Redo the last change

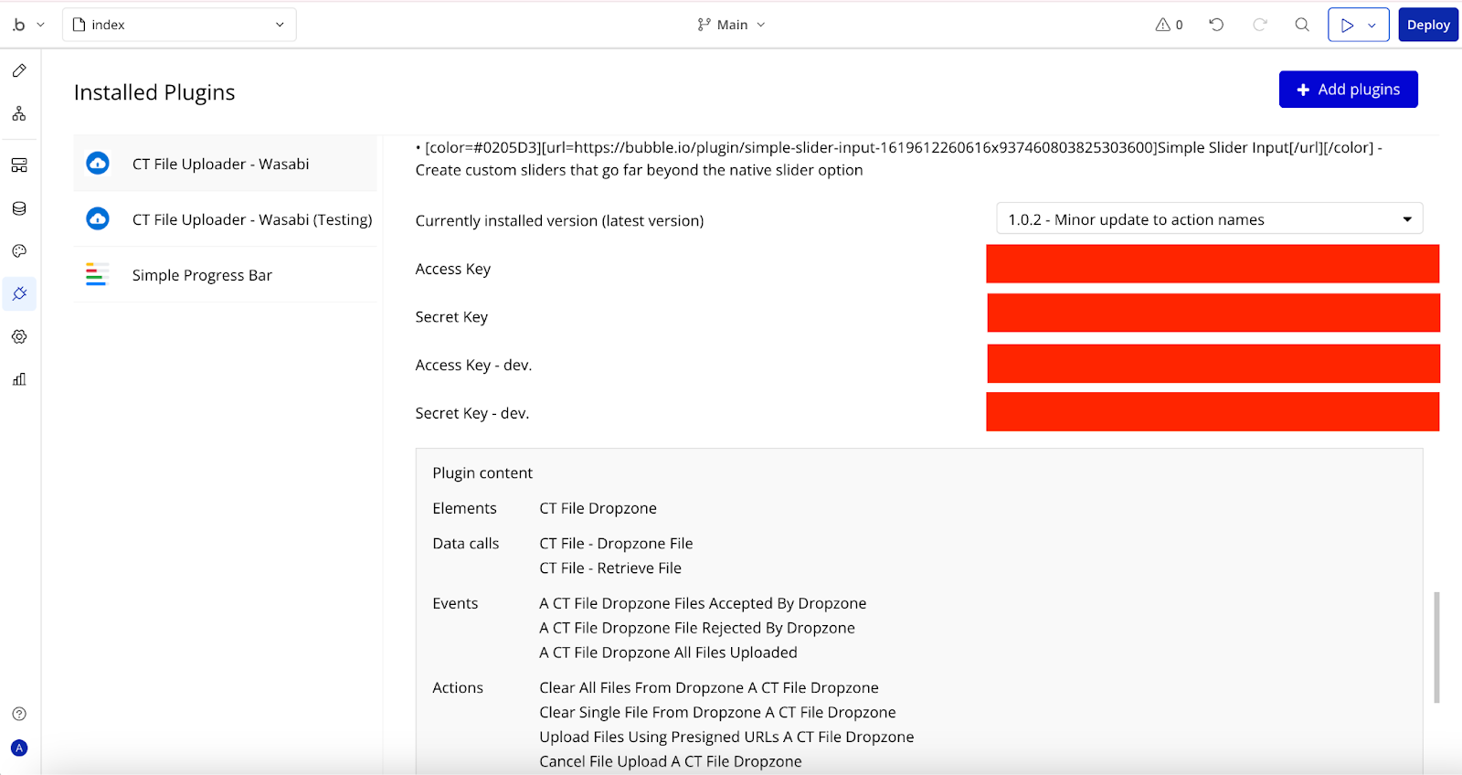point(1260,25)
